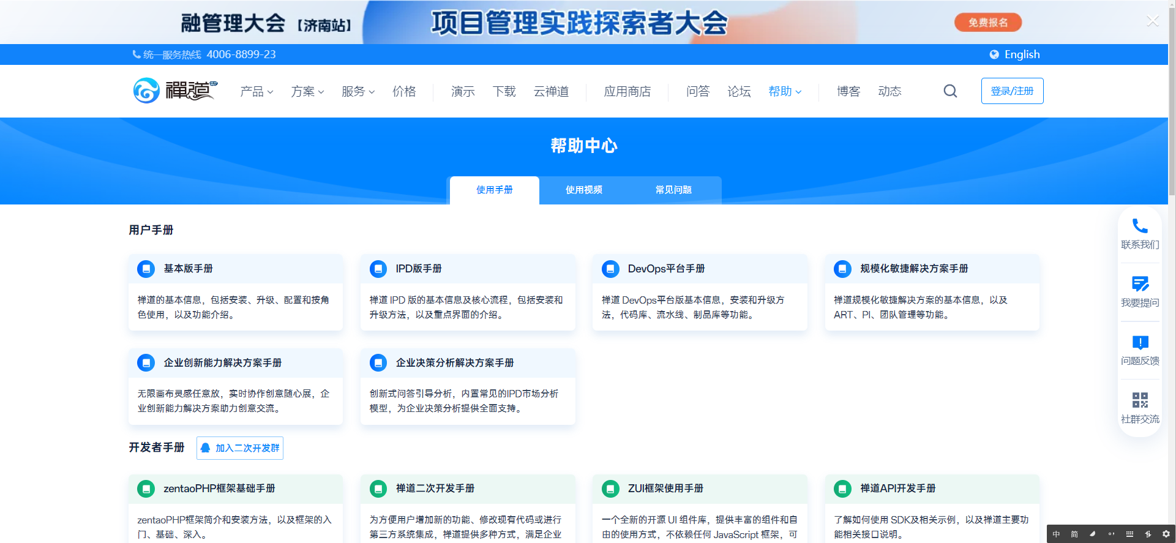
Task: Open the IME soft keyboard icon
Action: click(x=1129, y=534)
